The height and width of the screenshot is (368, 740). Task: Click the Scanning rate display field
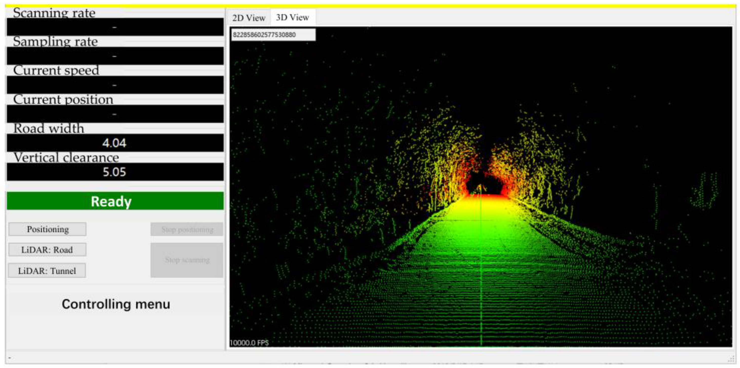(x=115, y=27)
